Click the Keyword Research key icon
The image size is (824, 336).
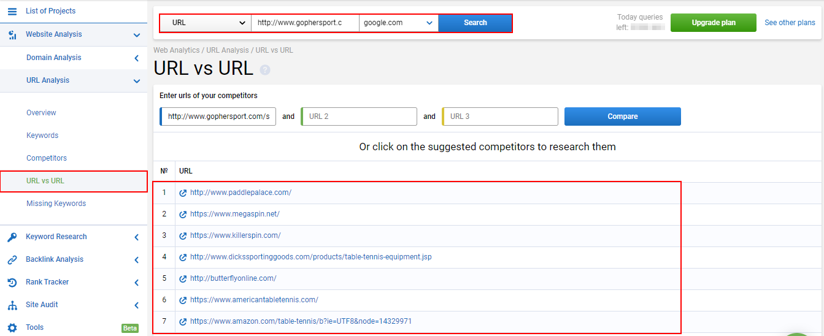pyautogui.click(x=12, y=237)
